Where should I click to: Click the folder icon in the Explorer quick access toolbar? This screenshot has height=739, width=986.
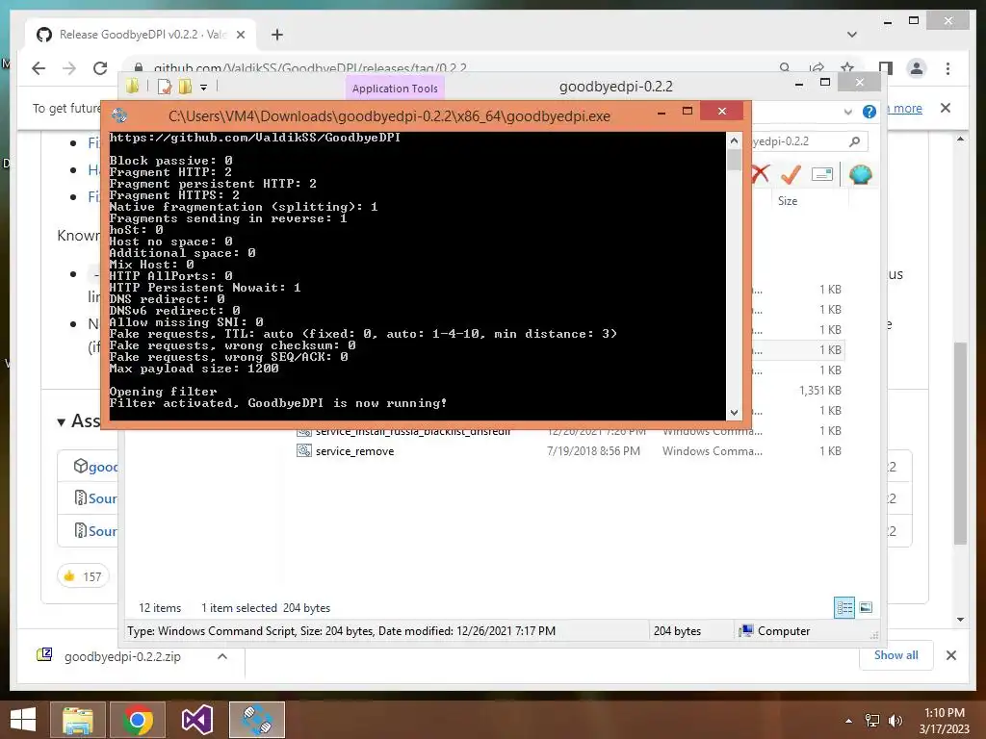pyautogui.click(x=132, y=86)
